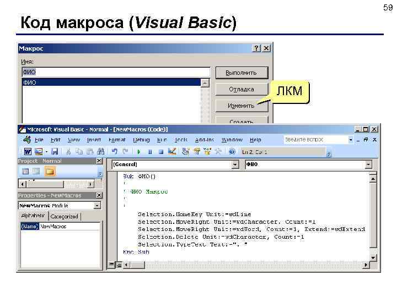Image resolution: width=397 pixels, height=297 pixels.
Task: Open Properties Window toolbar icon
Action: click(x=196, y=152)
